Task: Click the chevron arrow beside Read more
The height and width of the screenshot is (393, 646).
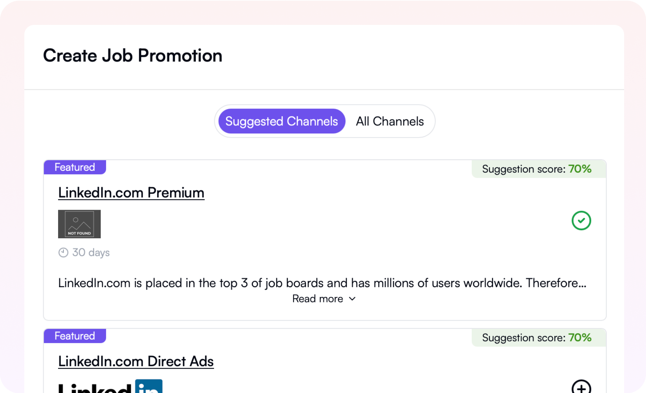Action: 352,299
